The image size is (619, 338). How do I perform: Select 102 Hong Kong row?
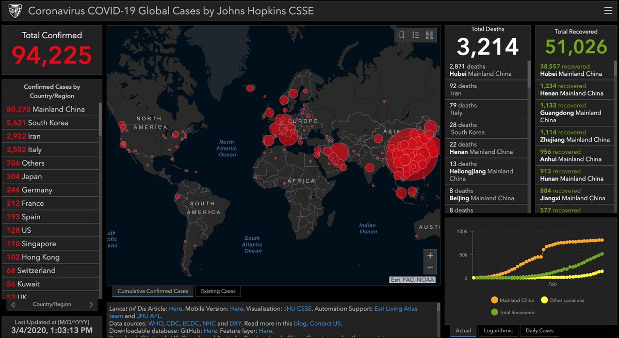pyautogui.click(x=50, y=257)
